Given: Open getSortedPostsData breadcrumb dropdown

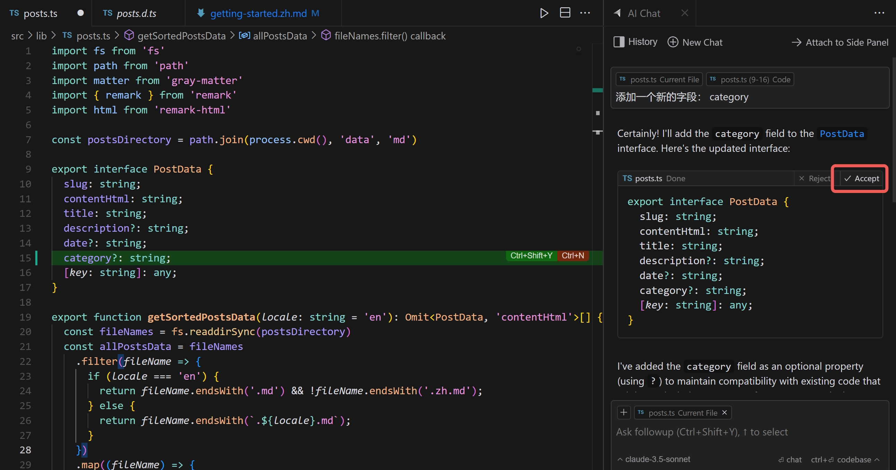Looking at the screenshot, I should (181, 36).
